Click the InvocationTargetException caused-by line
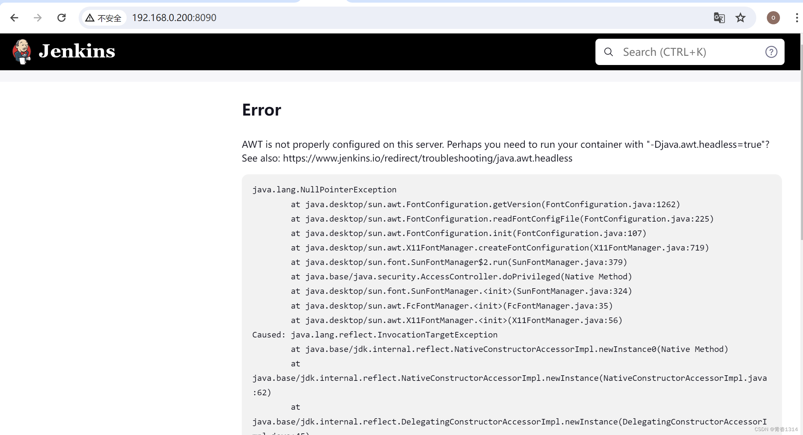803x435 pixels. tap(375, 335)
